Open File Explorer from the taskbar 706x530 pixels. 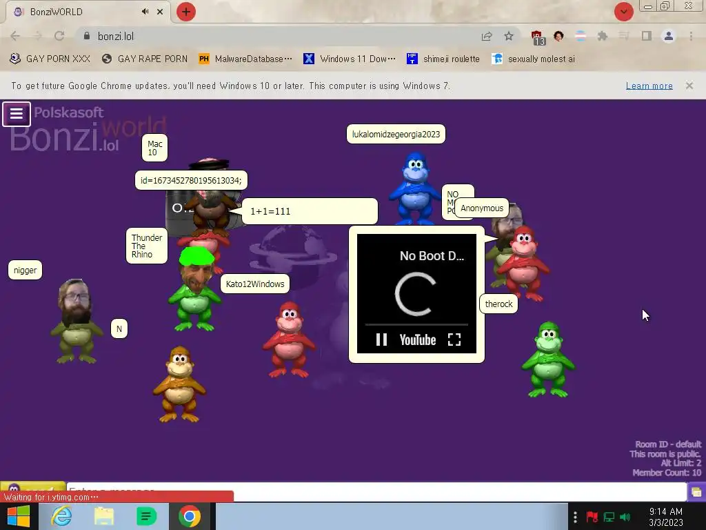coord(103,516)
